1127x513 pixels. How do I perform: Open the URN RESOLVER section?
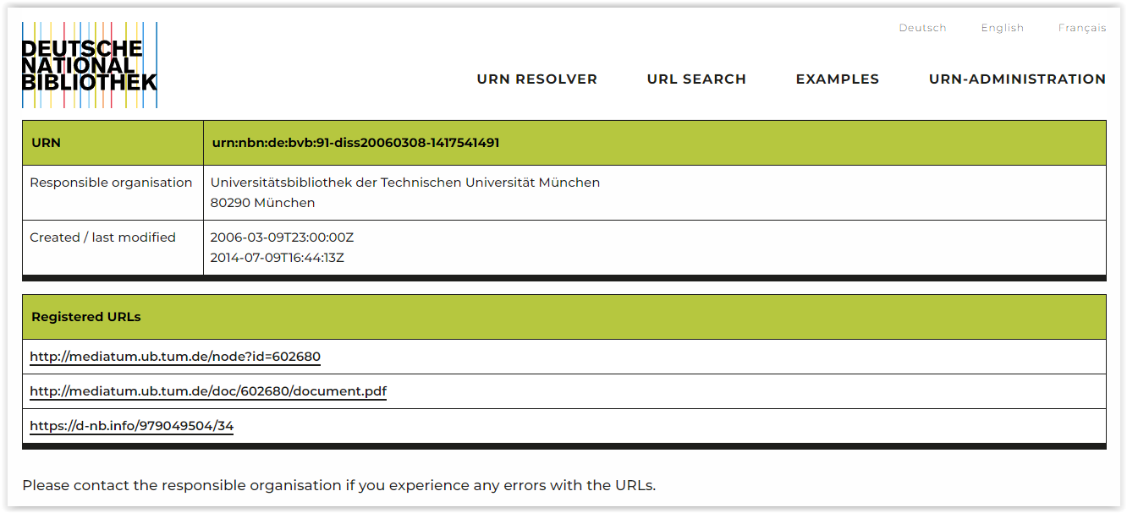tap(537, 79)
